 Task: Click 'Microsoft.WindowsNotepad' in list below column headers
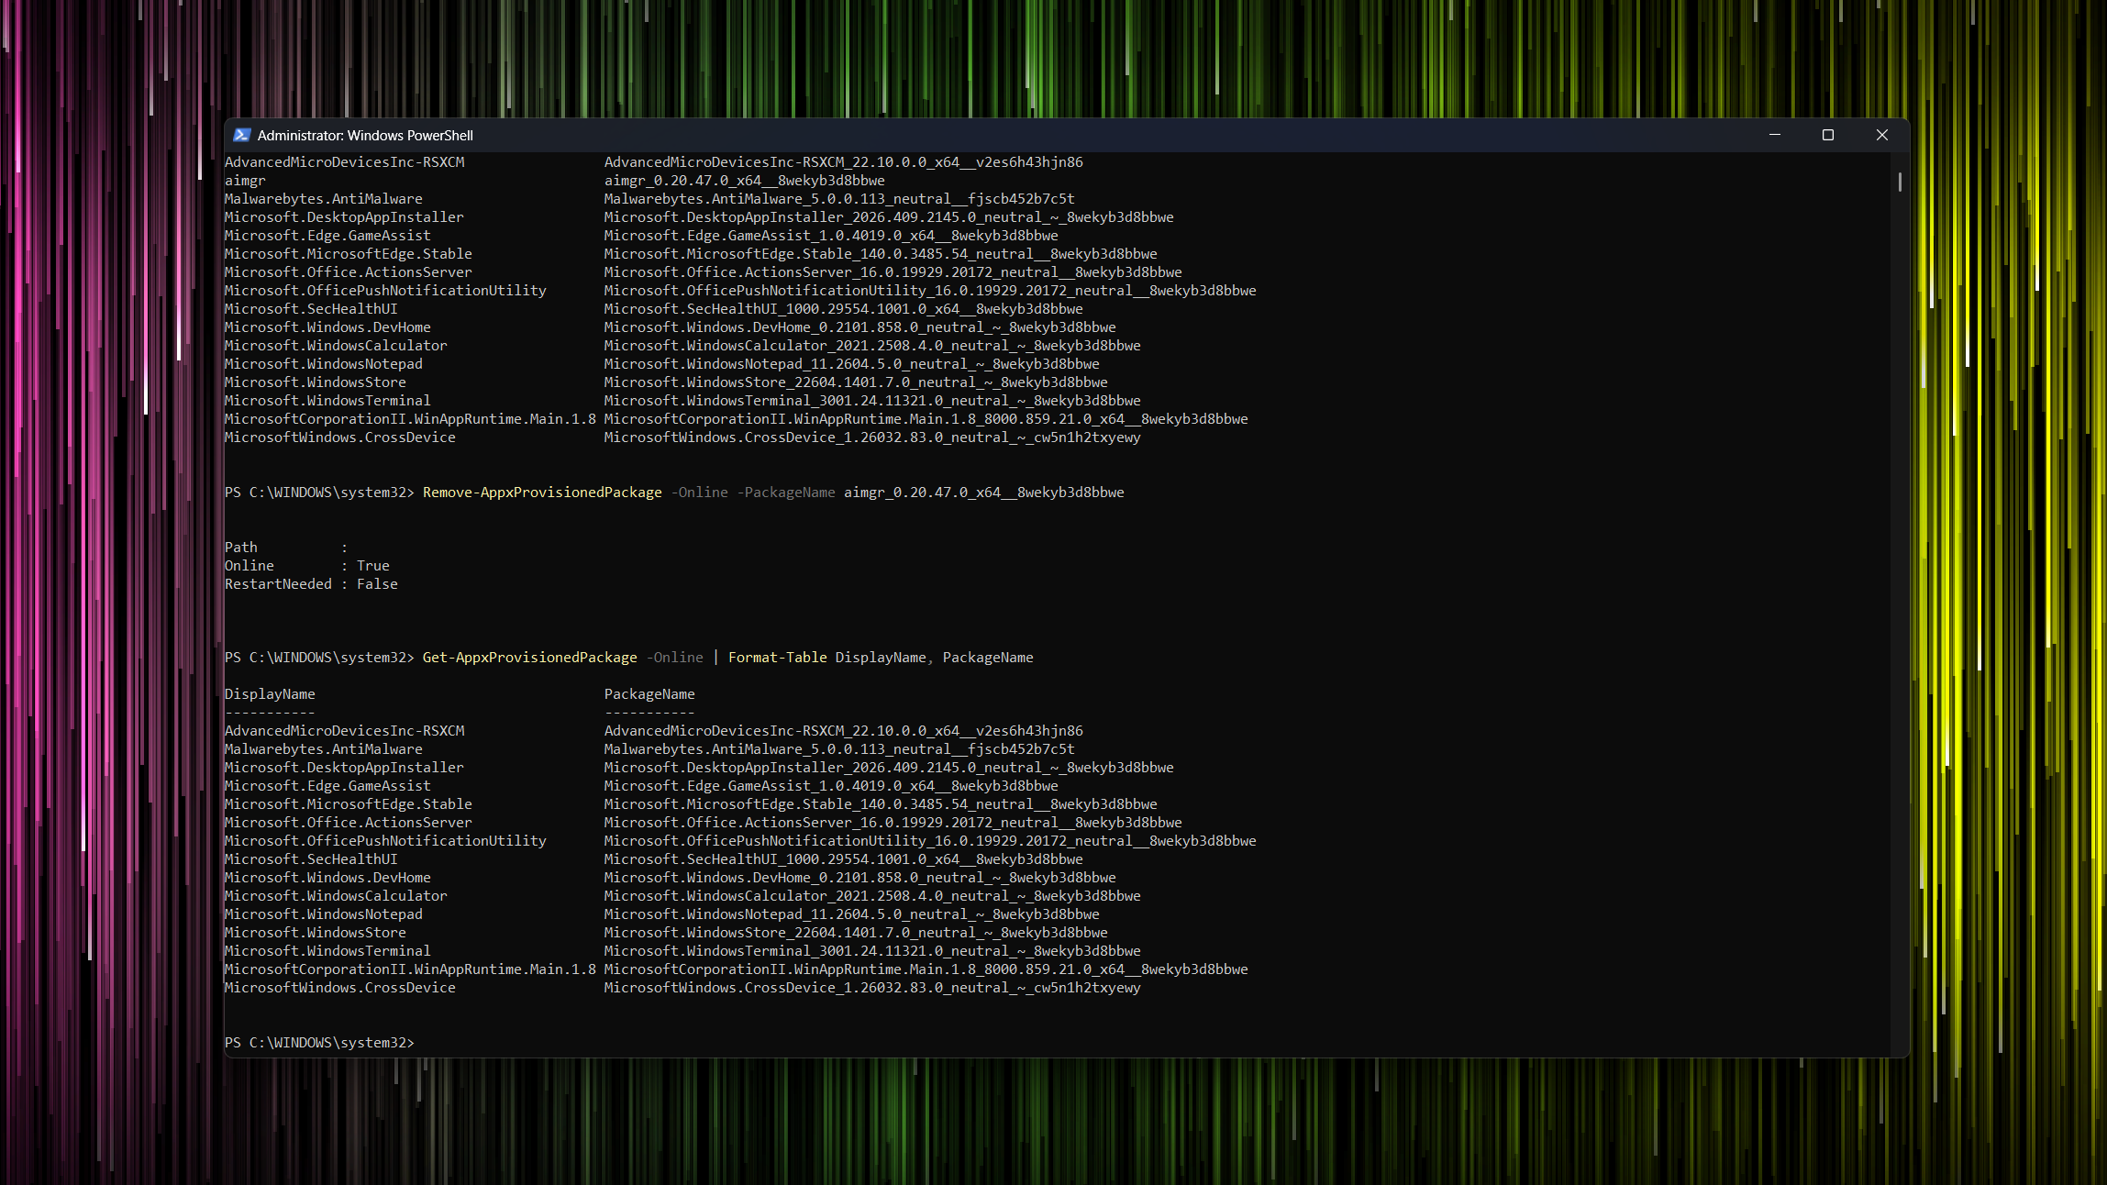324,914
